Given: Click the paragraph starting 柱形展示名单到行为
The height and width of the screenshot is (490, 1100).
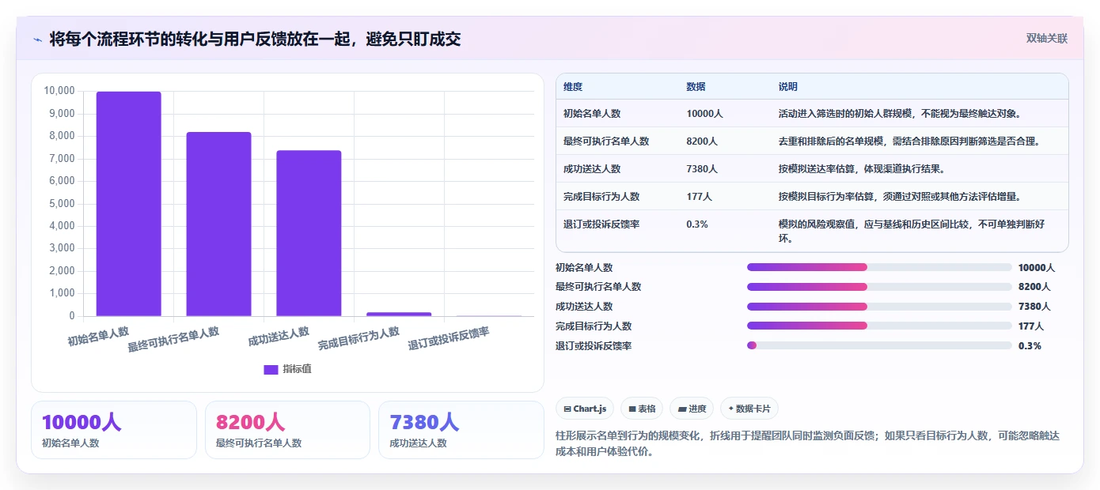Looking at the screenshot, I should (808, 444).
